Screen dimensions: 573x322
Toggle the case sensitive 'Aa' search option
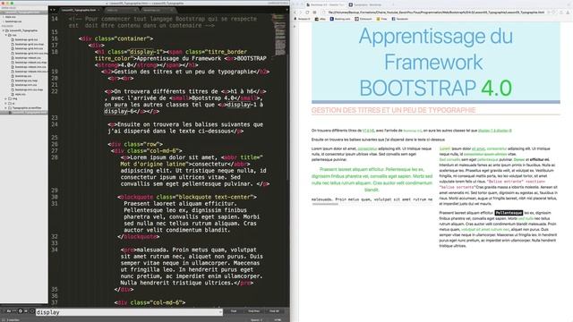[x=9, y=311]
